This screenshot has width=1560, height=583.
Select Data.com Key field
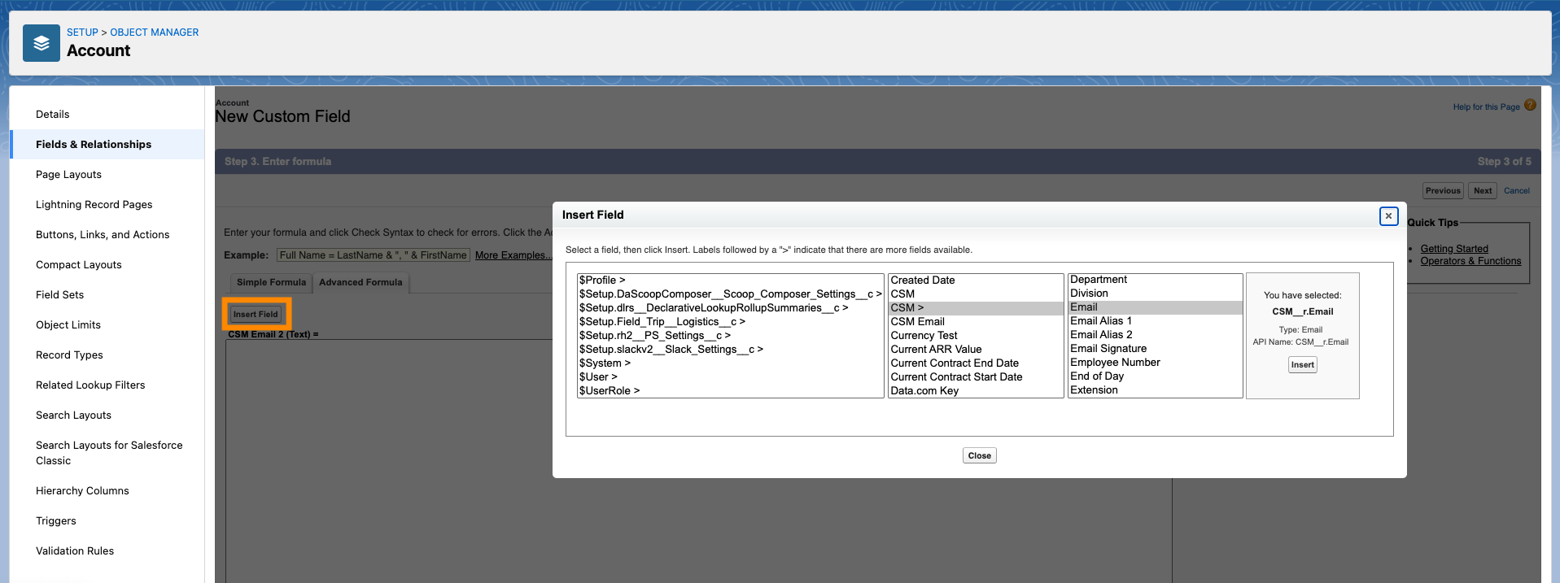pyautogui.click(x=976, y=391)
